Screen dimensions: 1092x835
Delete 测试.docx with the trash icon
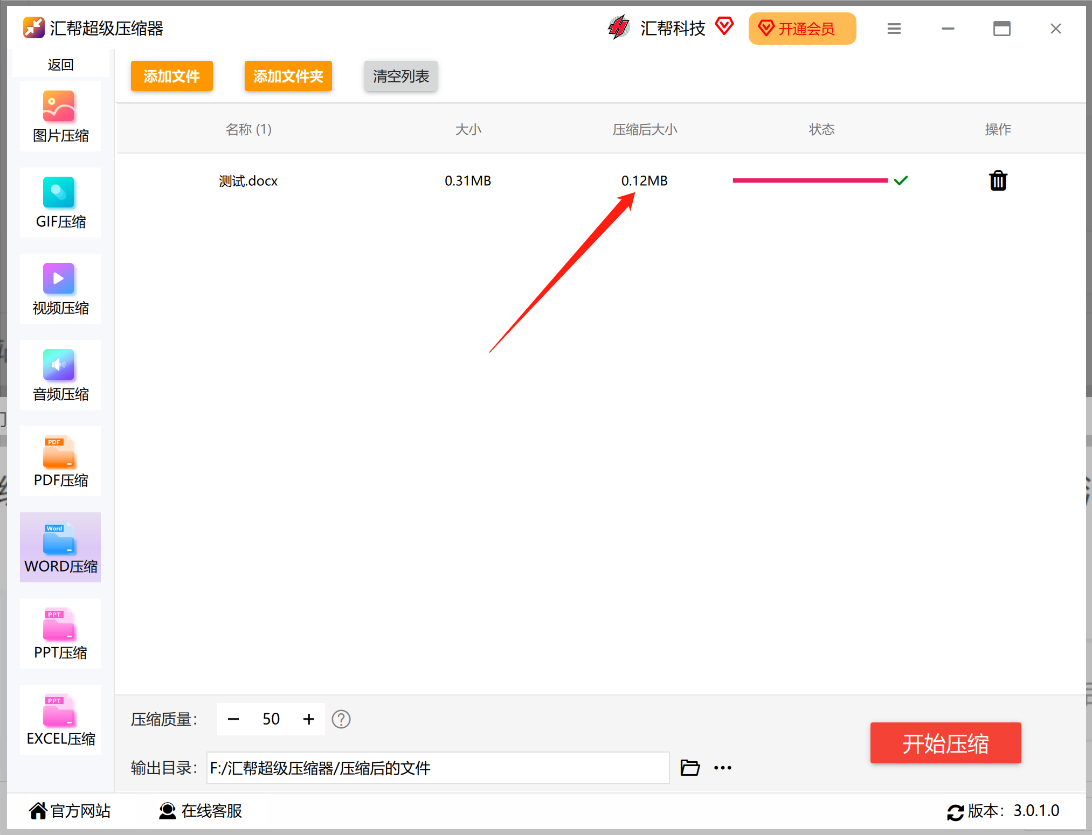pyautogui.click(x=998, y=180)
